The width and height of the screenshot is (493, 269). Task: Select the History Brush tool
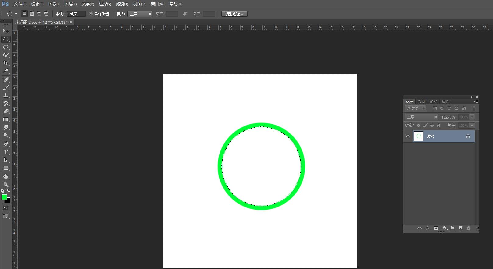click(x=6, y=104)
